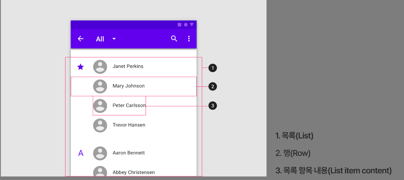Click the square icon in status bar
404x180 pixels.
[180, 25]
